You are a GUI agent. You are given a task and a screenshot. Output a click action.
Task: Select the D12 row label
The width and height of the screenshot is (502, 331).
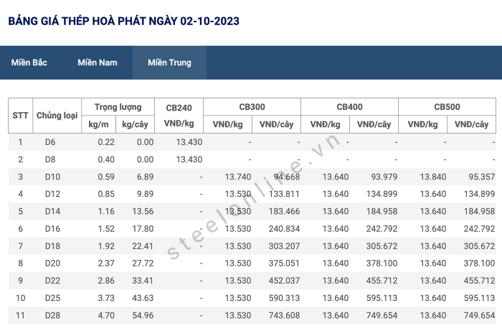click(x=52, y=194)
